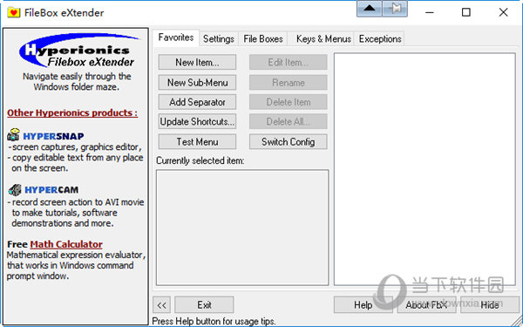Click the disabled Delete All... button
Image resolution: width=523 pixels, height=327 pixels.
[289, 122]
